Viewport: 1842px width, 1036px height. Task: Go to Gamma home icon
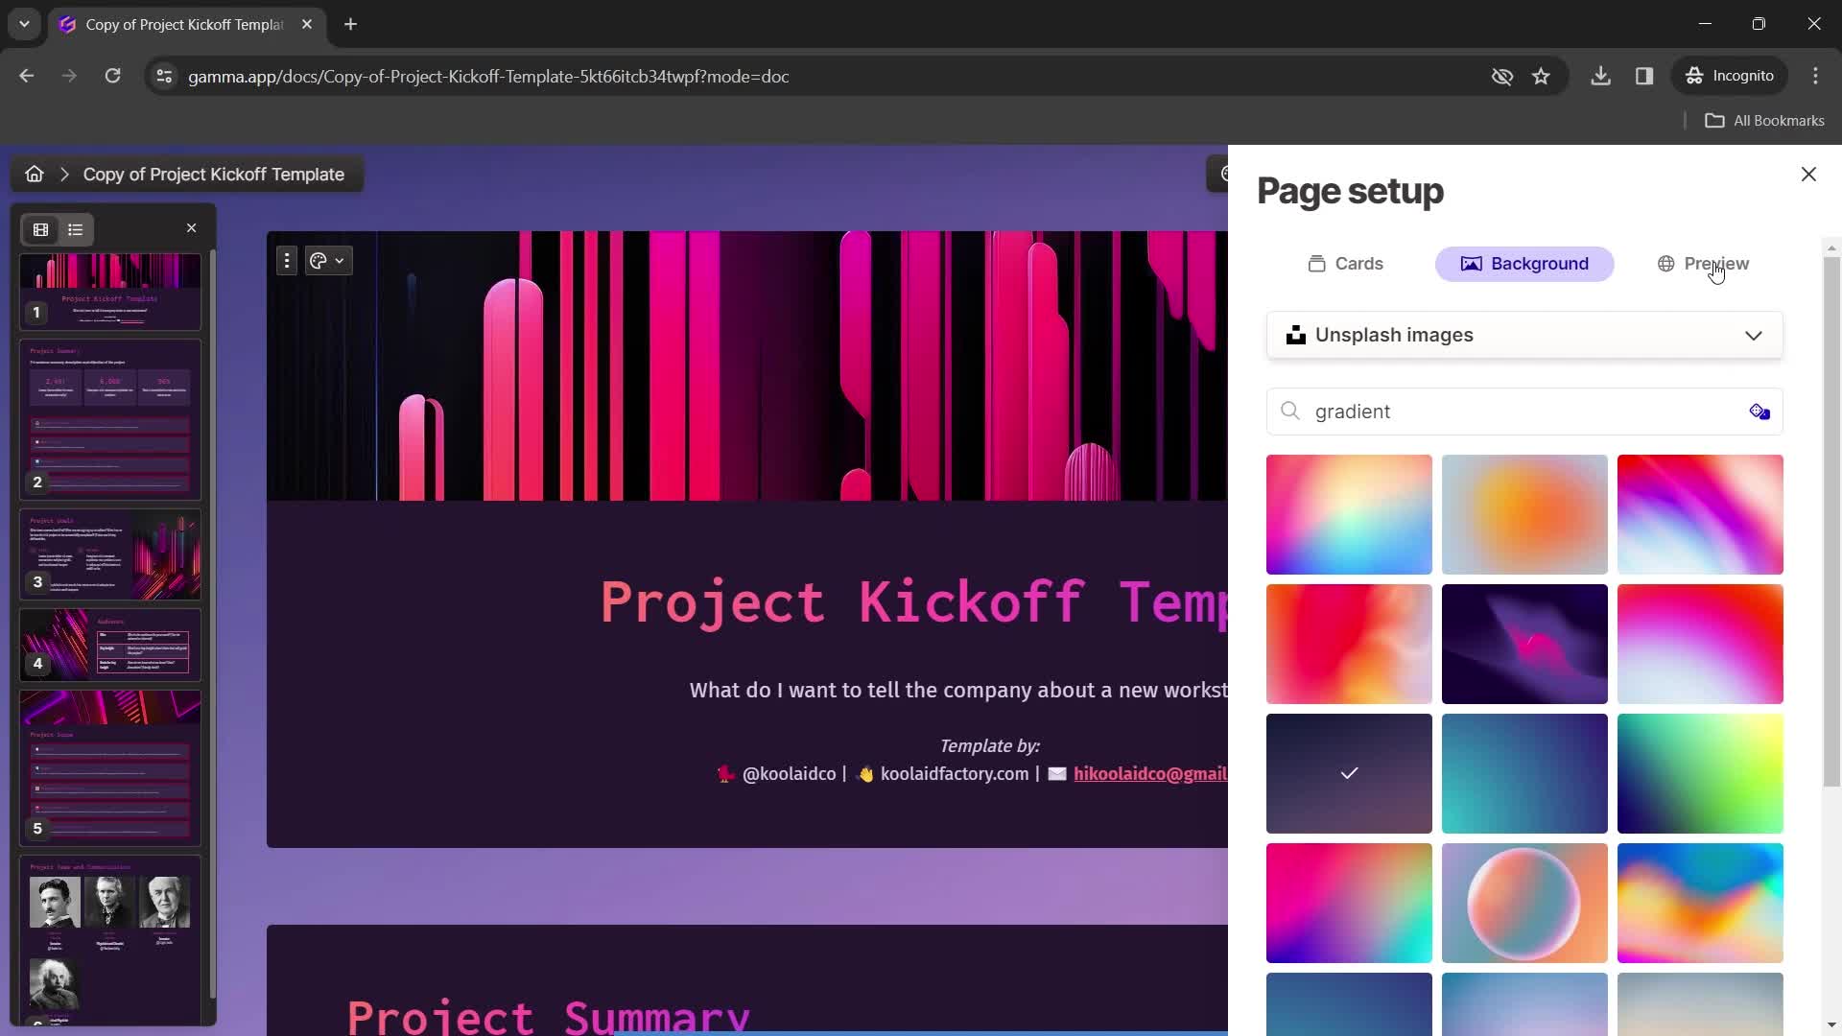pyautogui.click(x=35, y=174)
